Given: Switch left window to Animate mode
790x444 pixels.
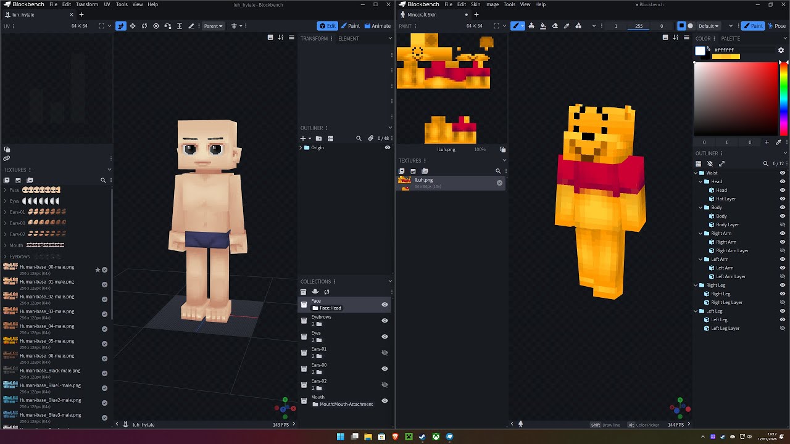Looking at the screenshot, I should (378, 26).
